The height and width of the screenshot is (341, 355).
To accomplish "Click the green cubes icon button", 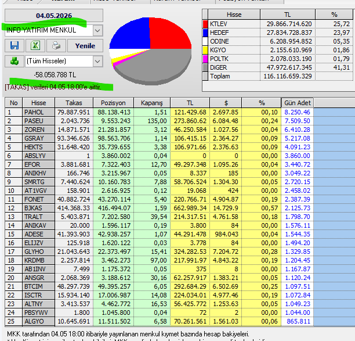I will (x=15, y=61).
